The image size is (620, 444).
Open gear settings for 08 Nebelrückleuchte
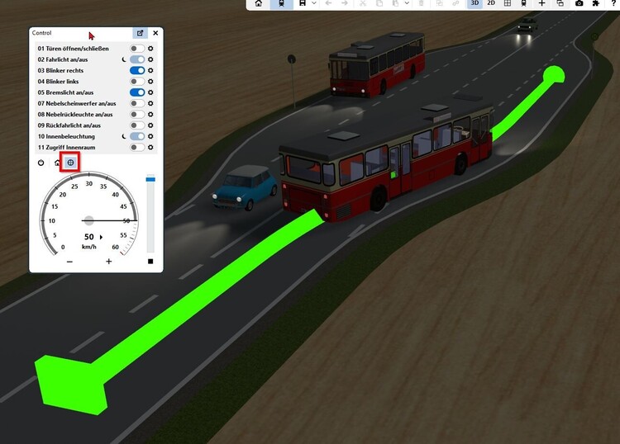click(x=150, y=115)
